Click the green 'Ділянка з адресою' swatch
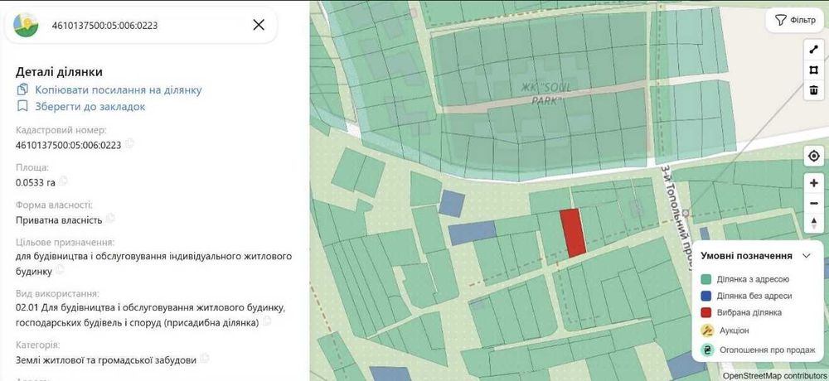Viewport: 829px width, 381px height. pos(705,279)
